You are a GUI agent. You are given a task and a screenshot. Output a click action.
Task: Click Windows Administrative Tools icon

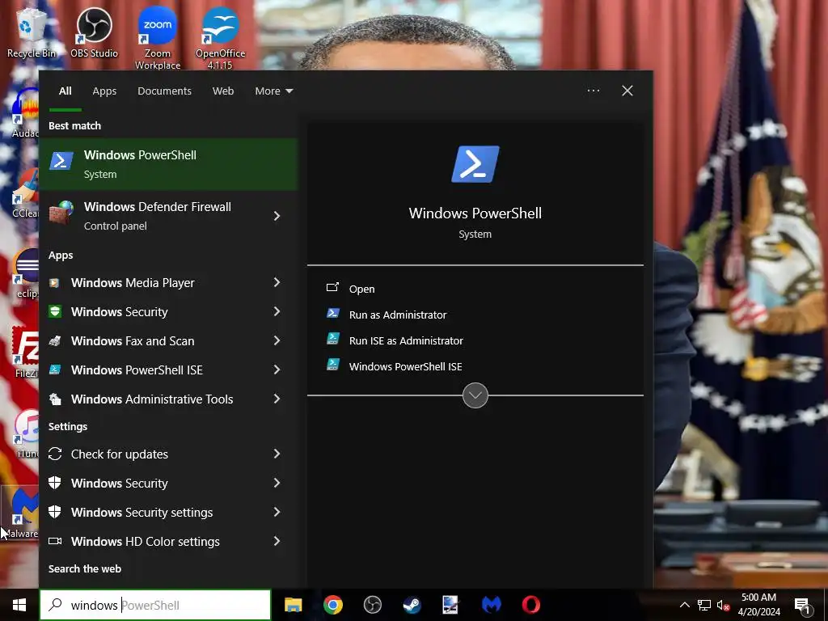coord(54,399)
